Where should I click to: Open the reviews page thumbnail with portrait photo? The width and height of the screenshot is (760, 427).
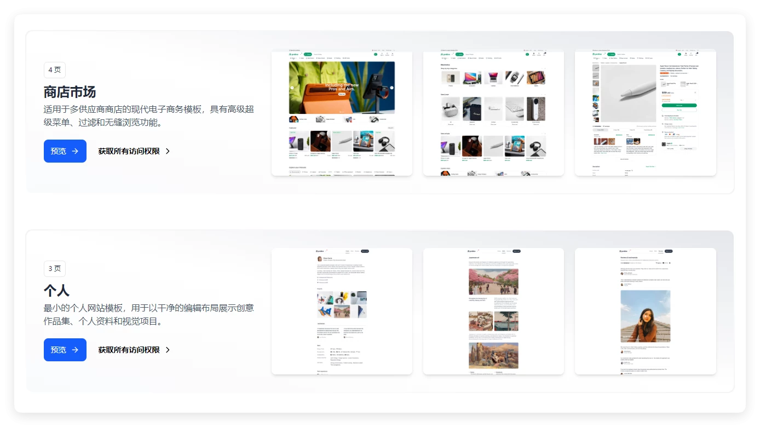pyautogui.click(x=645, y=311)
